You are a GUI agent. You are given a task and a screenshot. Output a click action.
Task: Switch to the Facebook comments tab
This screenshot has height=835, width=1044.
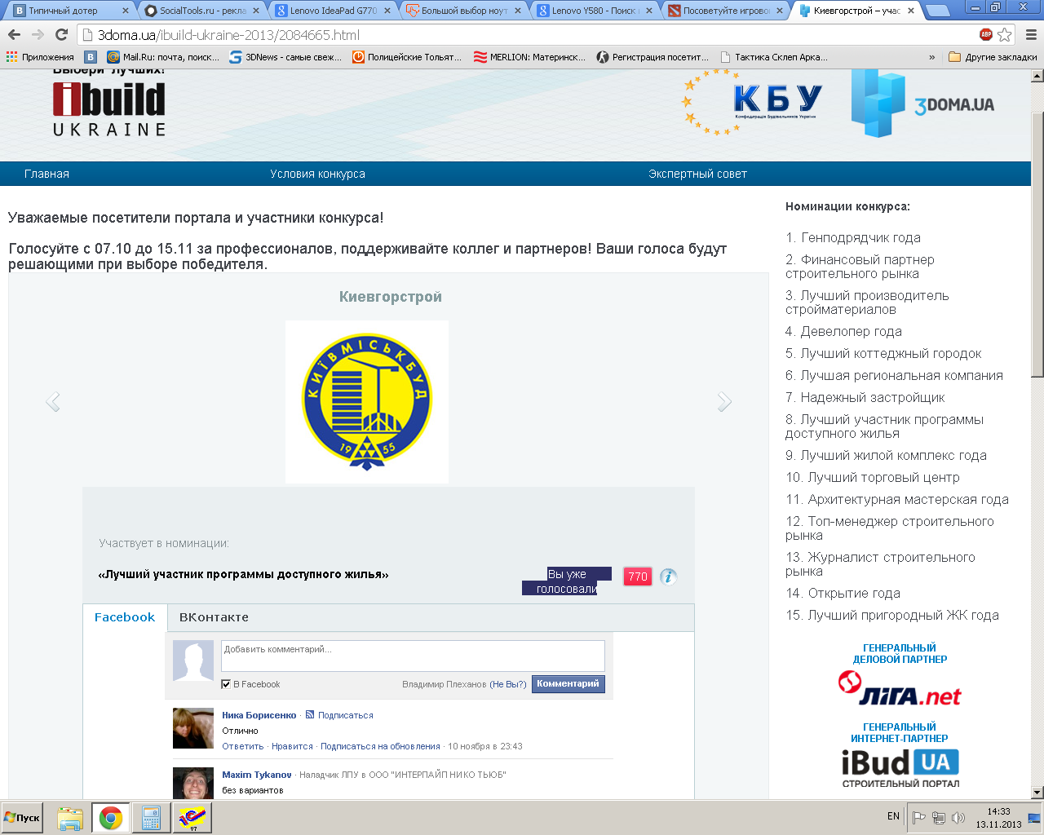click(125, 617)
